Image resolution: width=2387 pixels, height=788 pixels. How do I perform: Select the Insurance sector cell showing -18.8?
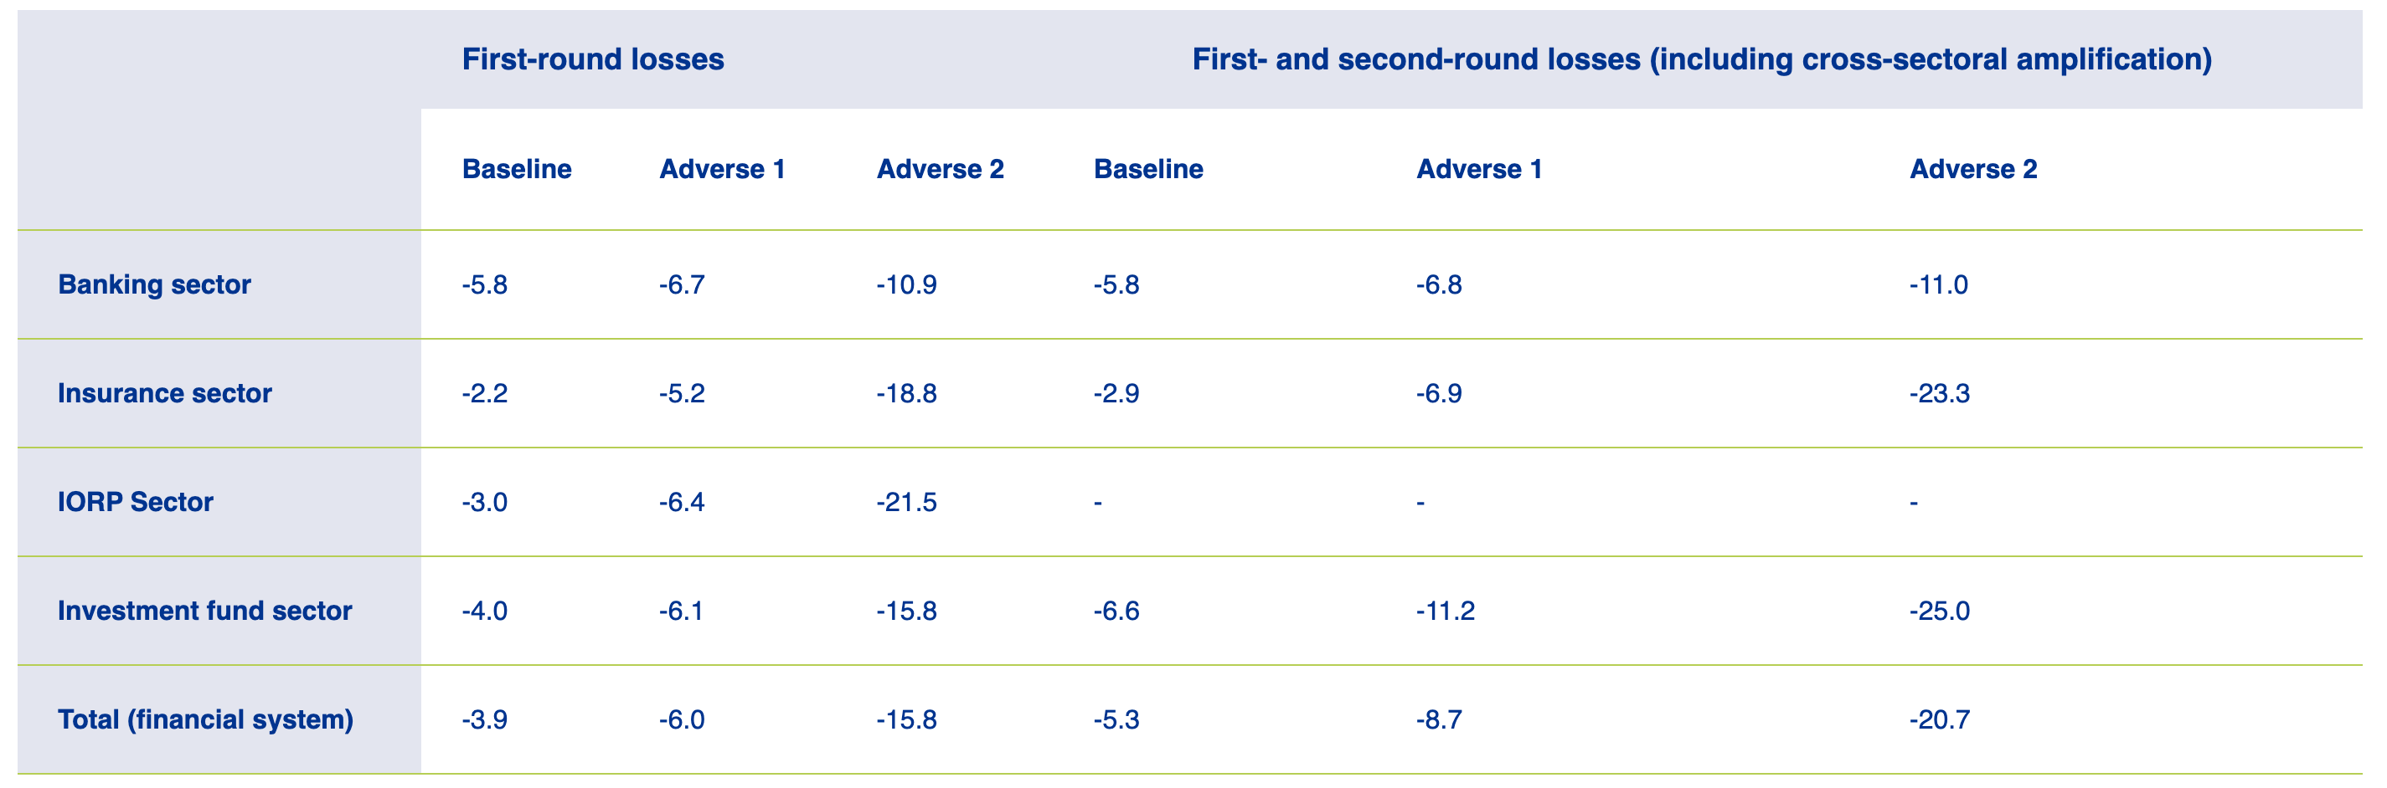[906, 393]
